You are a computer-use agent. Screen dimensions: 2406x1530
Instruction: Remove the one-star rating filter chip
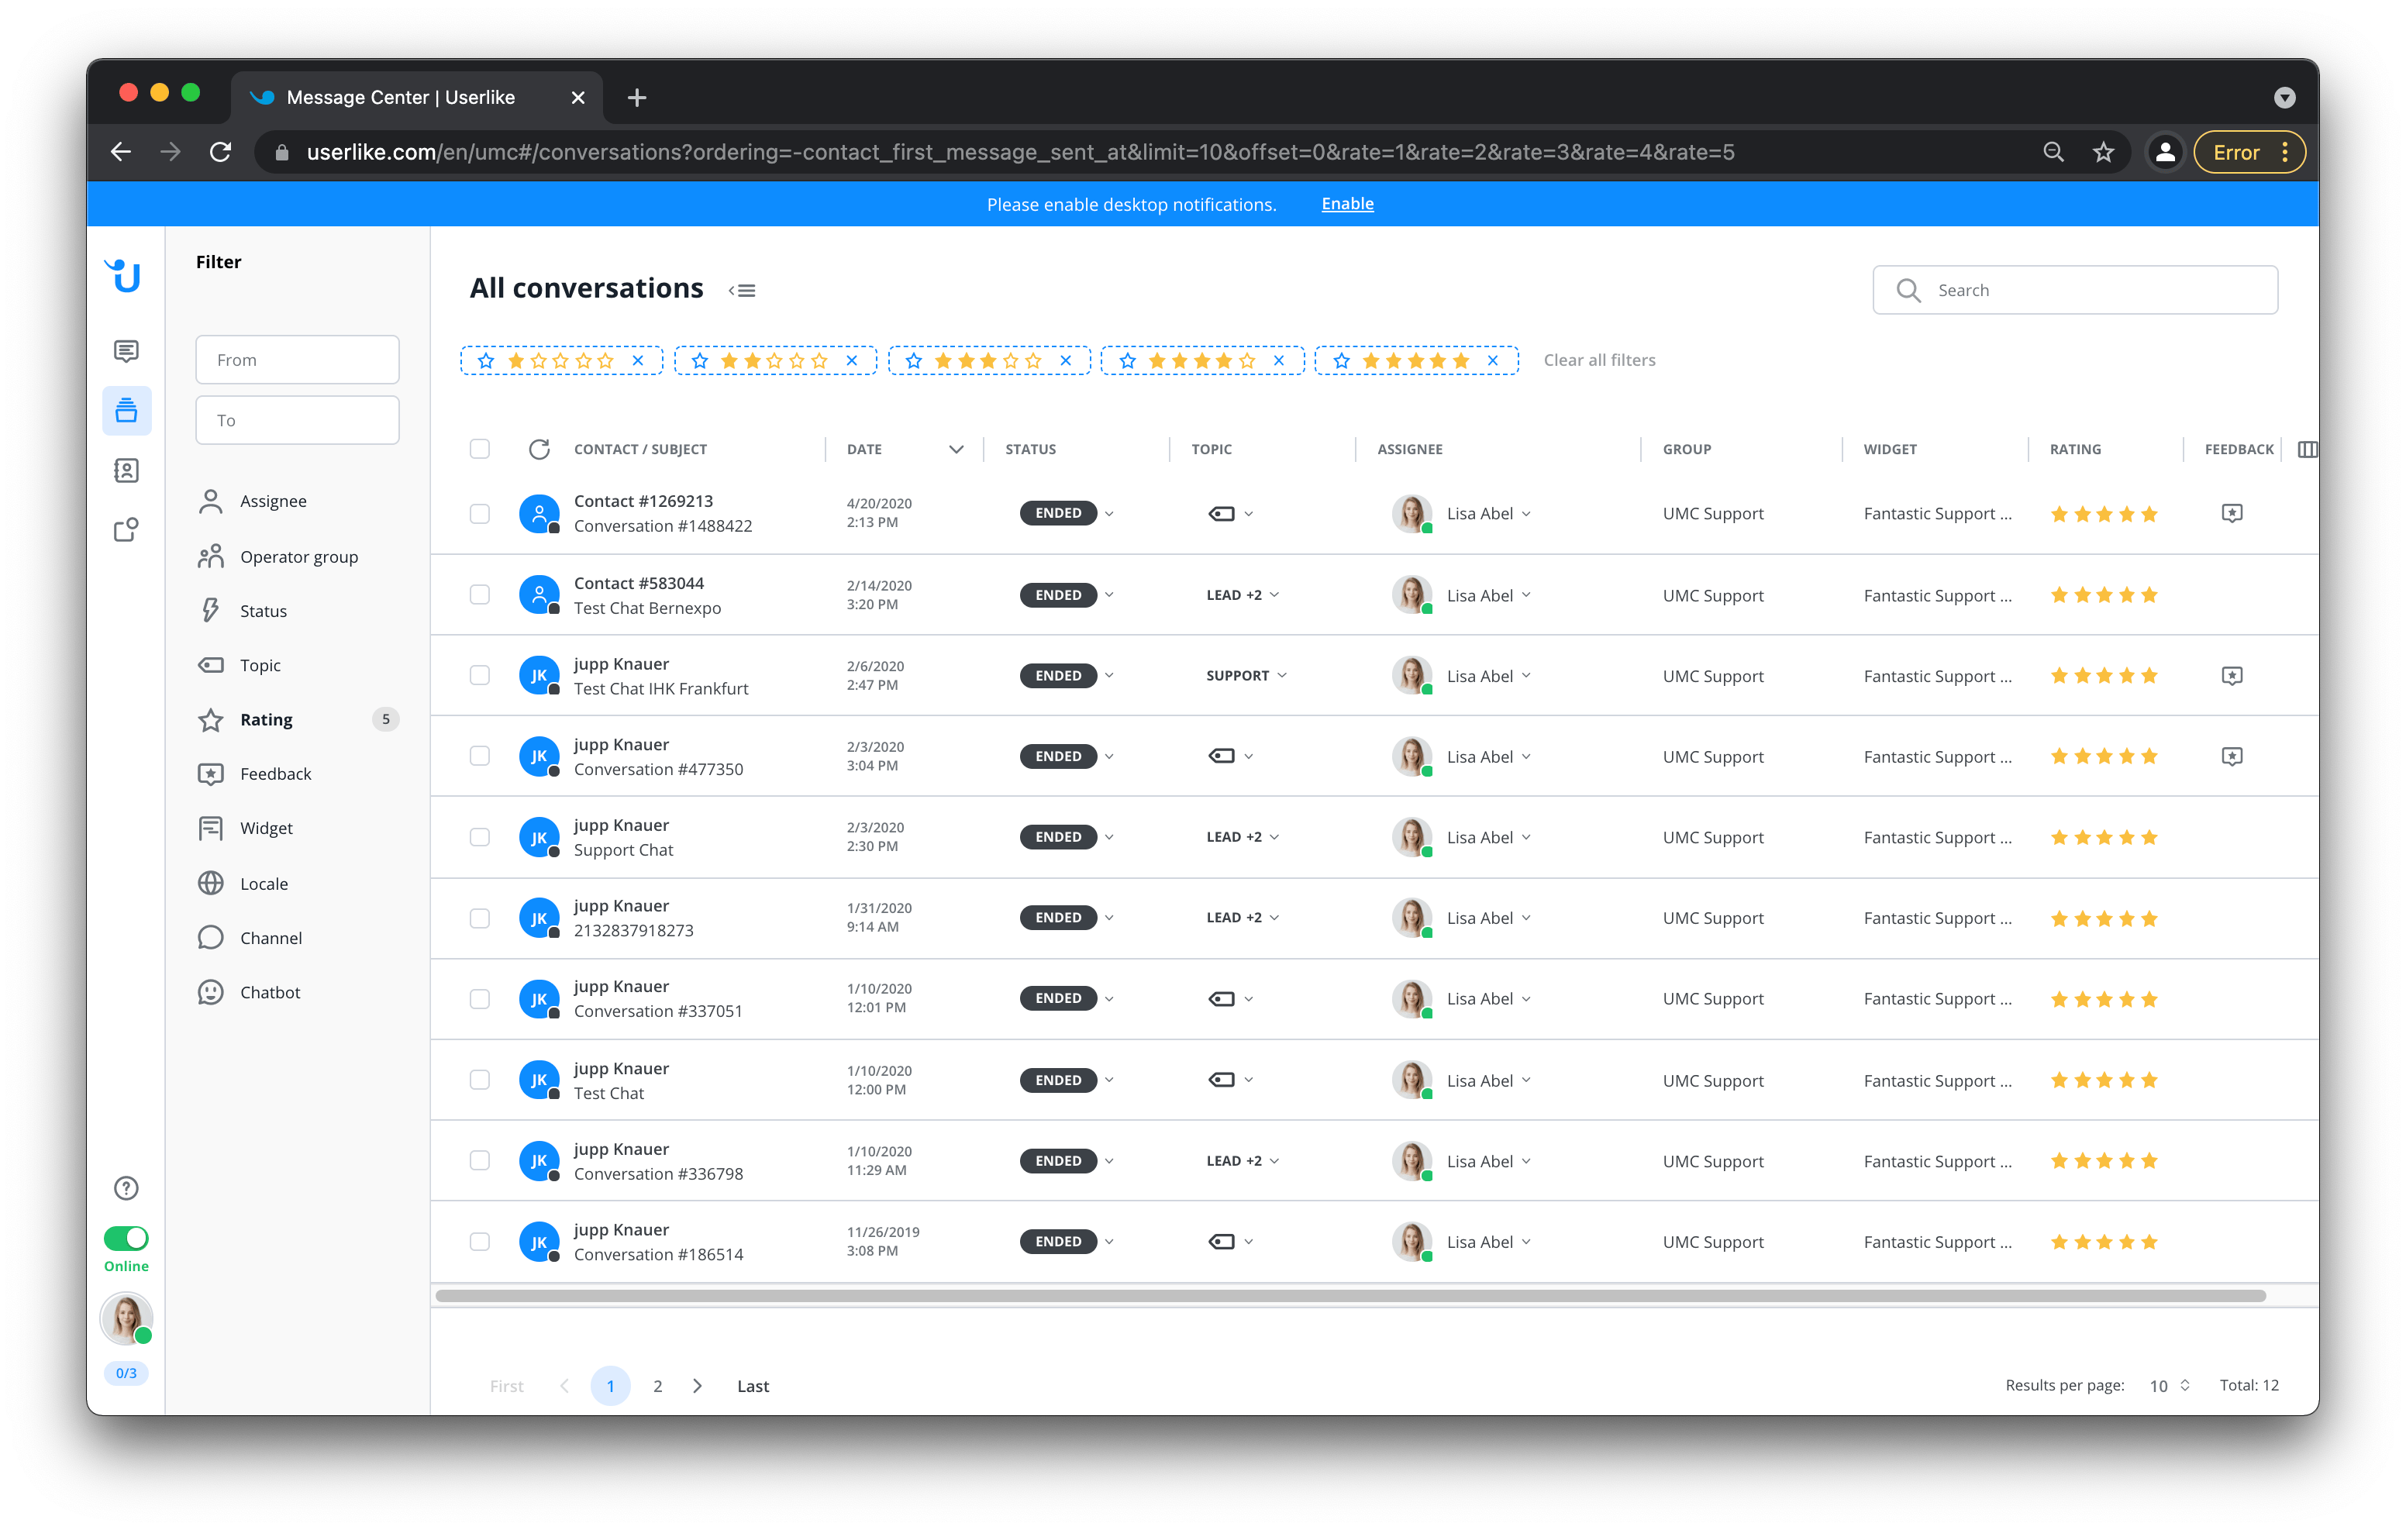pyautogui.click(x=637, y=360)
